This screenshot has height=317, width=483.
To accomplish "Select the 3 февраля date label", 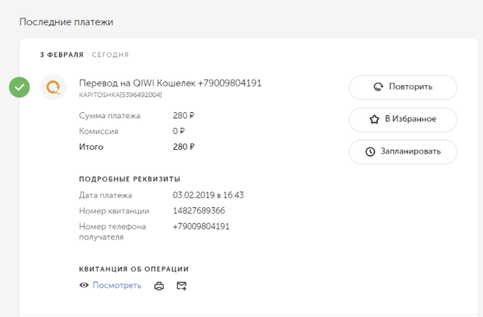I will click(62, 55).
